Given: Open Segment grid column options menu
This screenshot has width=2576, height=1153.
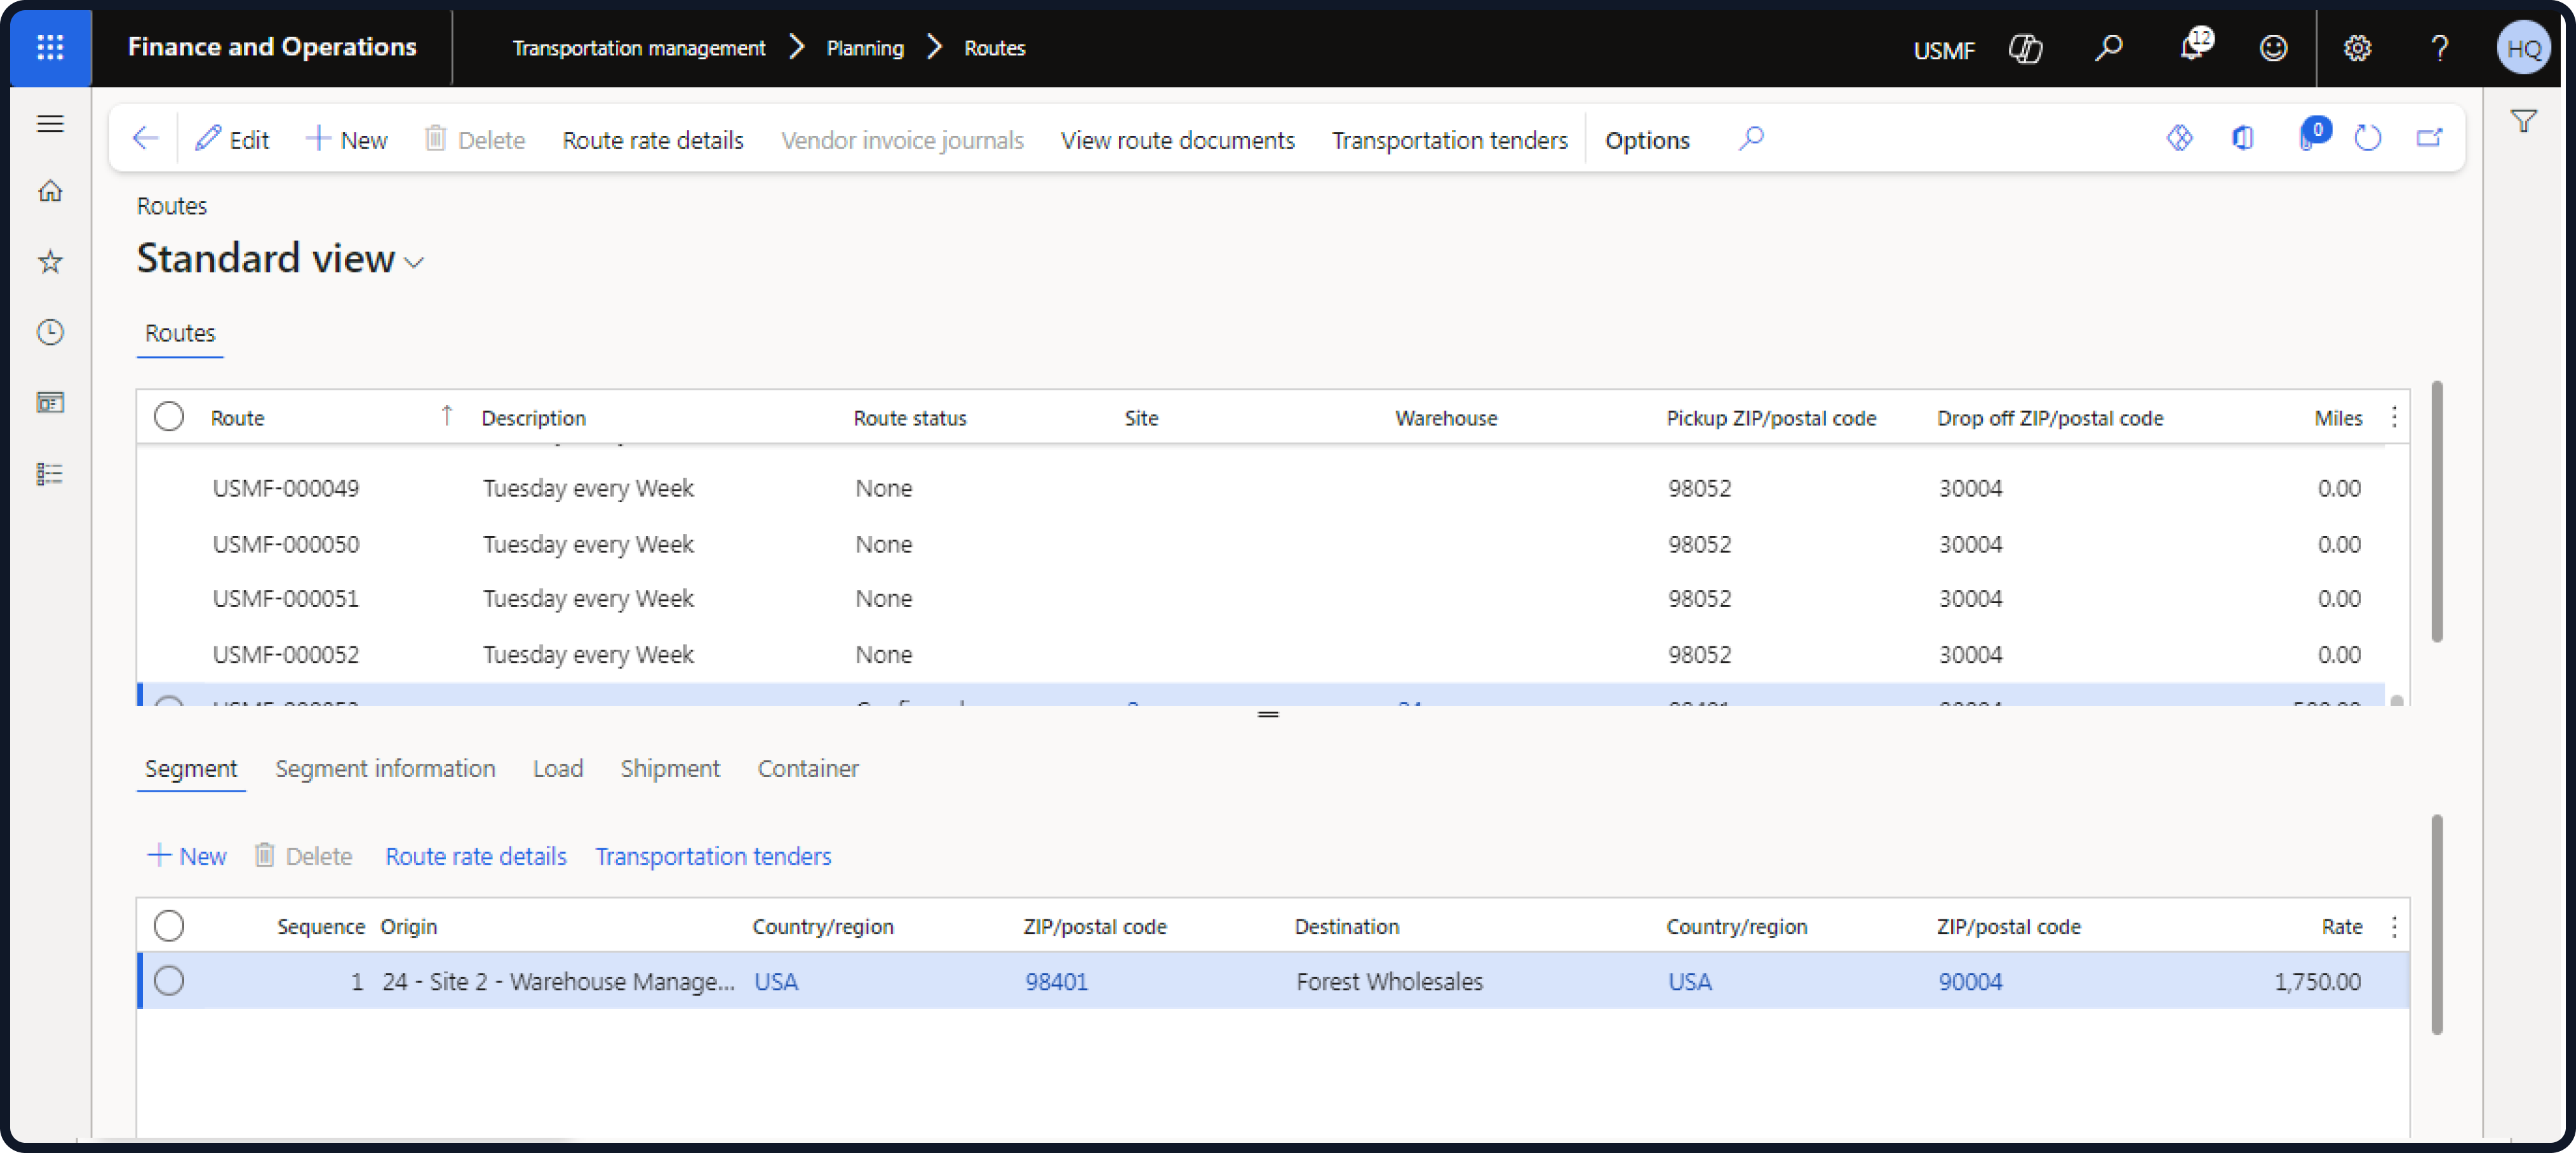Looking at the screenshot, I should [x=2393, y=926].
